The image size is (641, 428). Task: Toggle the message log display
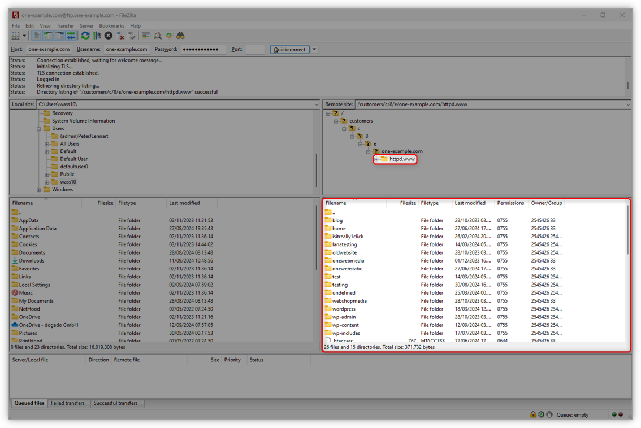coord(36,35)
